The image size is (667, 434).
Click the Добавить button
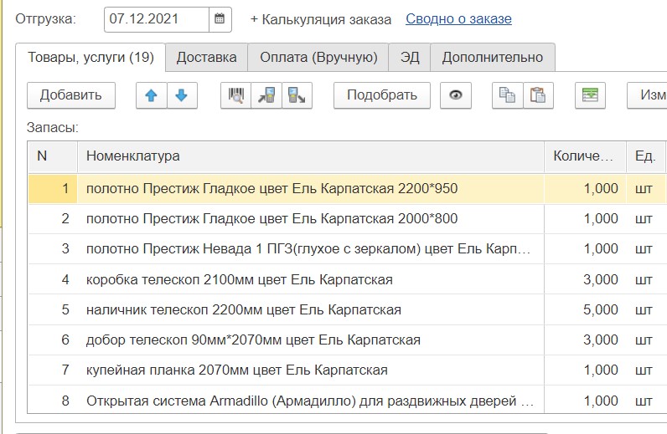click(71, 95)
